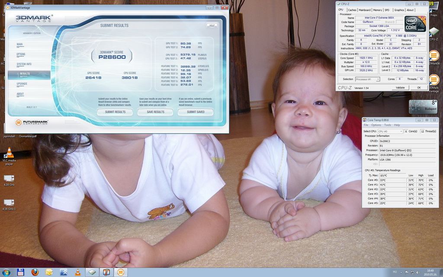Viewport: 443px width, 277px height.
Task: Open the Outlook icon in taskbar
Action: coord(49,273)
